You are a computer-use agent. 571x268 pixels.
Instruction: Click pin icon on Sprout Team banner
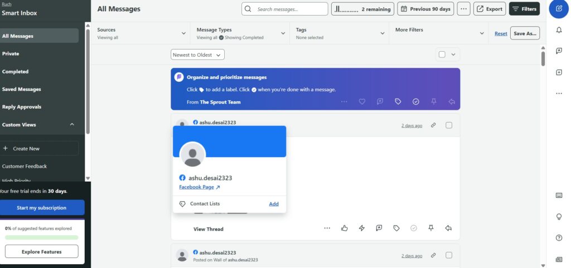[434, 102]
